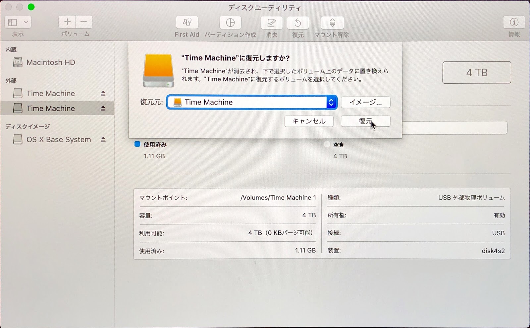The width and height of the screenshot is (530, 328).
Task: Eject the highlighted Time Machine volume
Action: [103, 108]
